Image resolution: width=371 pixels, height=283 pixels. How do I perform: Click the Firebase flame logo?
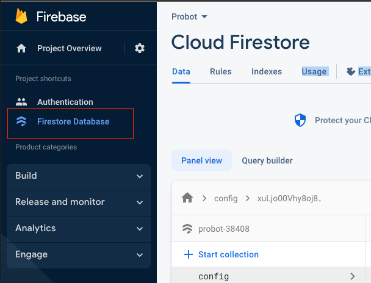coord(22,15)
